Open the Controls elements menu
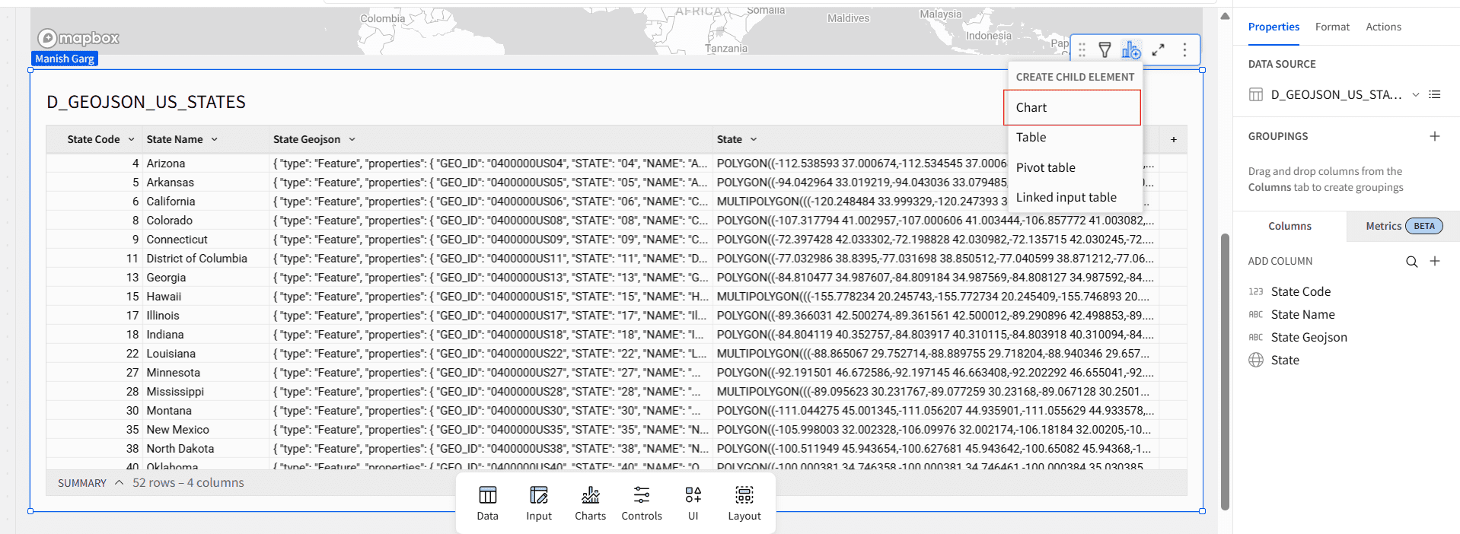The width and height of the screenshot is (1460, 534). coord(642,504)
